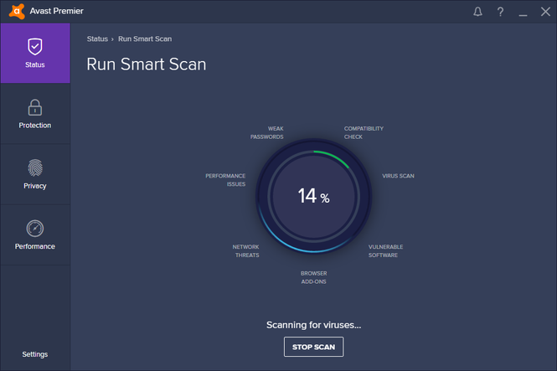Open the Settings sidebar item

pyautogui.click(x=35, y=354)
